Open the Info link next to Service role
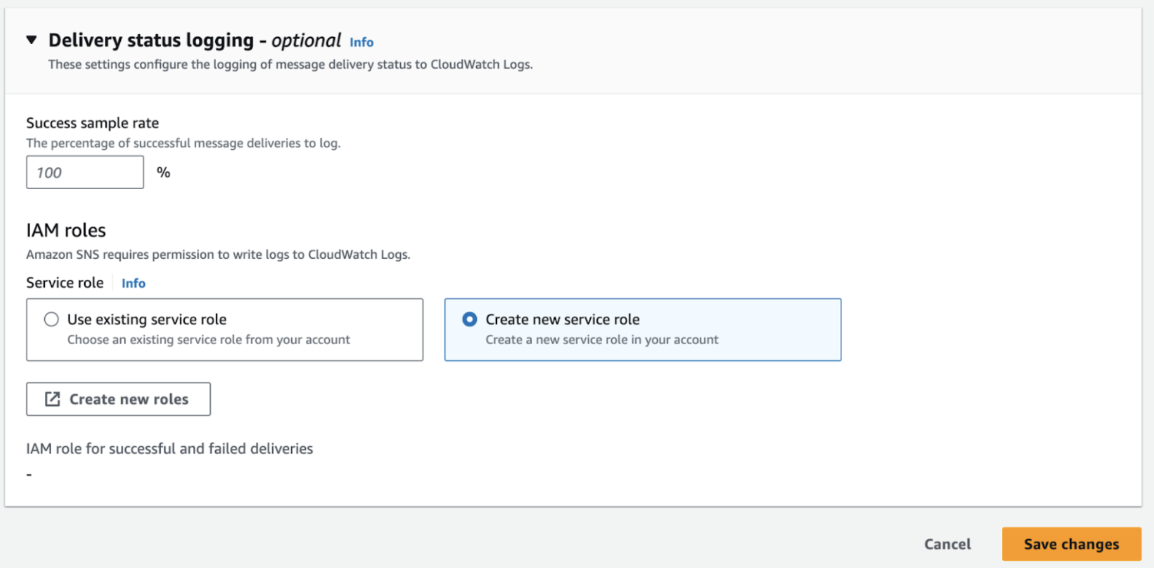The height and width of the screenshot is (568, 1154). tap(133, 283)
